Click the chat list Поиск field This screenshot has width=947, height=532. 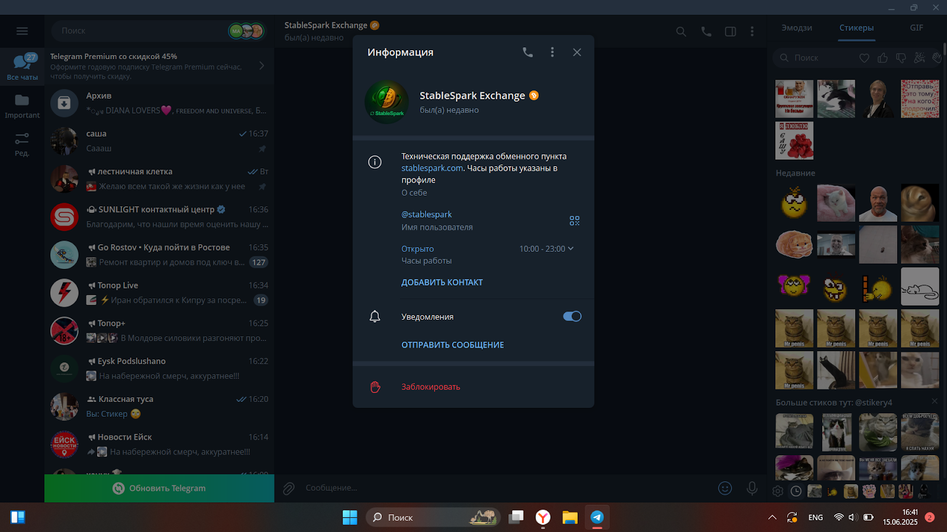point(142,31)
